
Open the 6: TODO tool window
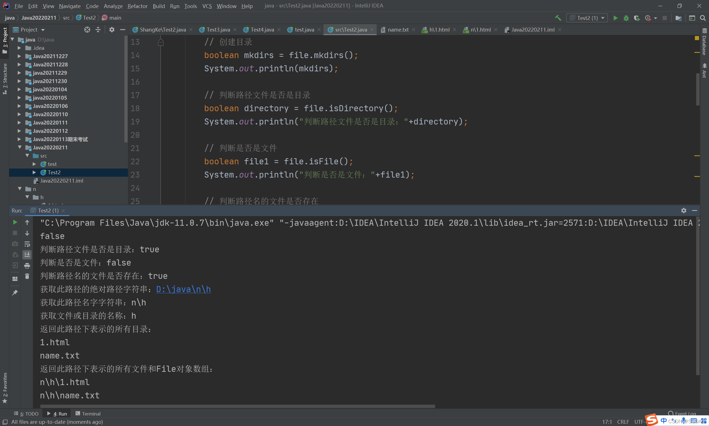(x=26, y=413)
